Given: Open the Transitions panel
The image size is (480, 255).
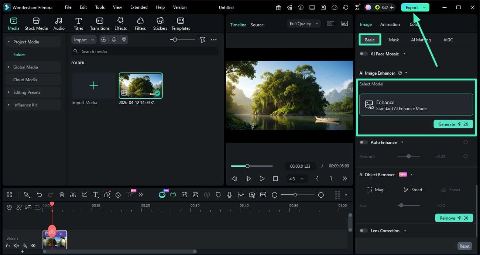Looking at the screenshot, I should [99, 23].
